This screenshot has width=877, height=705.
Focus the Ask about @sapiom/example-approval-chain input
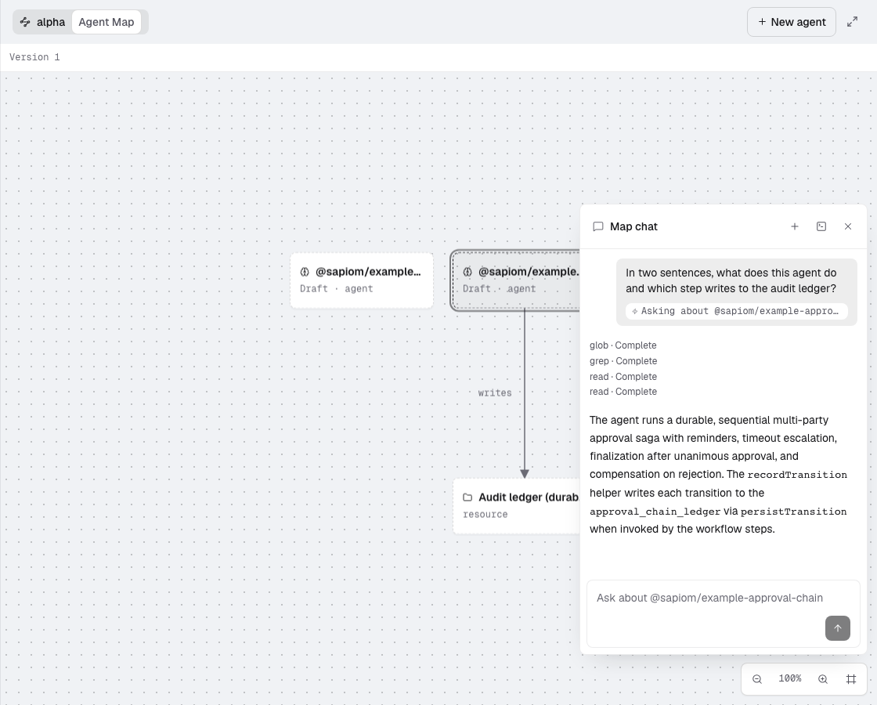(724, 613)
